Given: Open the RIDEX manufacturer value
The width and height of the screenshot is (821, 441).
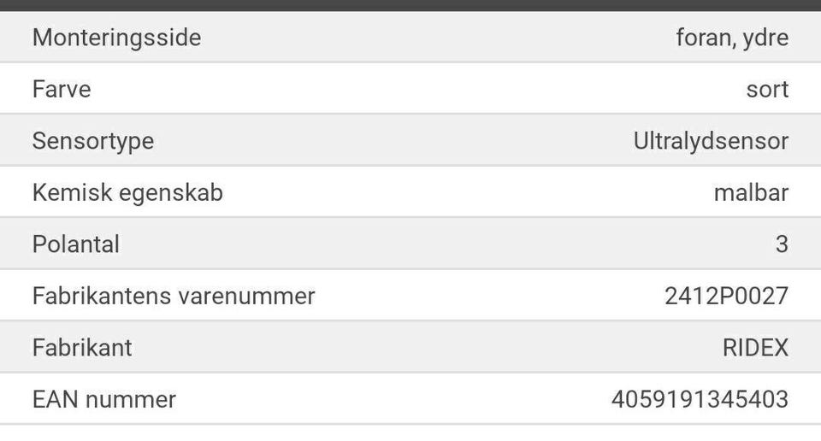Looking at the screenshot, I should (x=755, y=348).
